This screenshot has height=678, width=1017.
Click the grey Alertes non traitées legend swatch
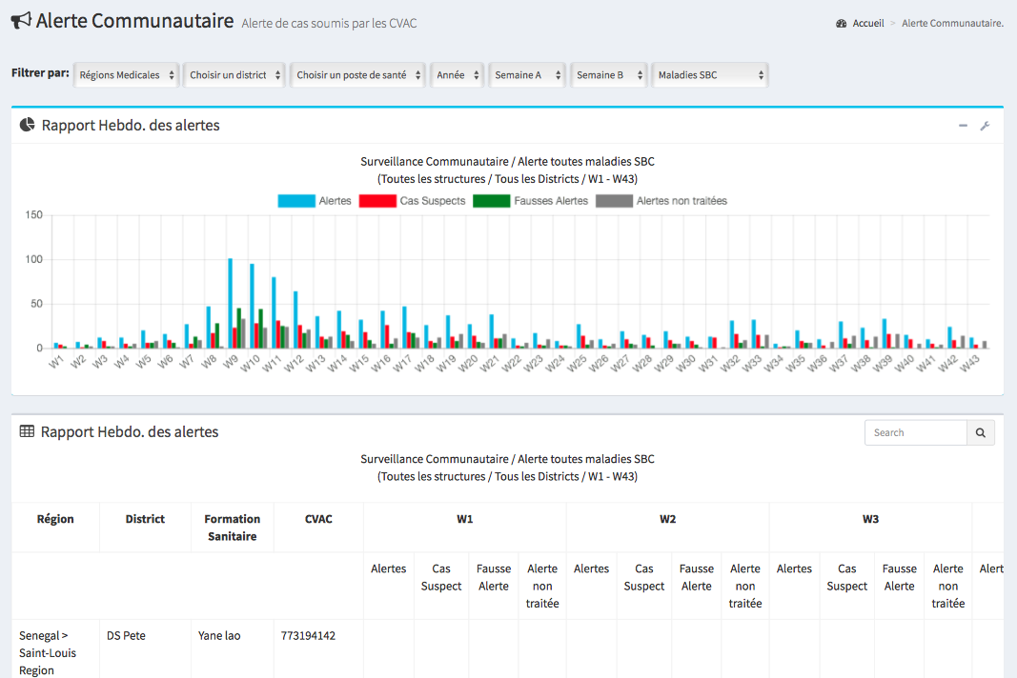coord(614,201)
